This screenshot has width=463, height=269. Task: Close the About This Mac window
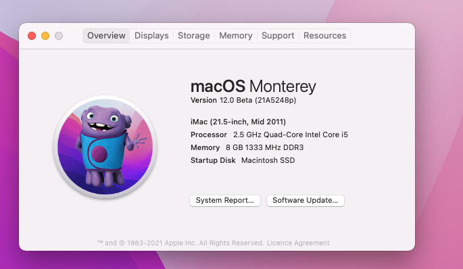point(32,36)
